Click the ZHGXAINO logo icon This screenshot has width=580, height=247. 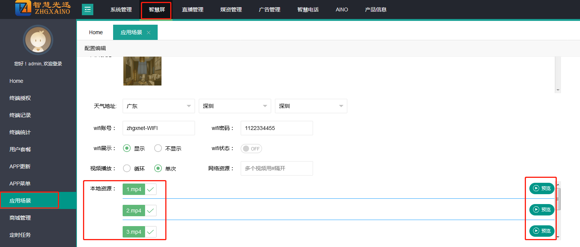[x=23, y=8]
